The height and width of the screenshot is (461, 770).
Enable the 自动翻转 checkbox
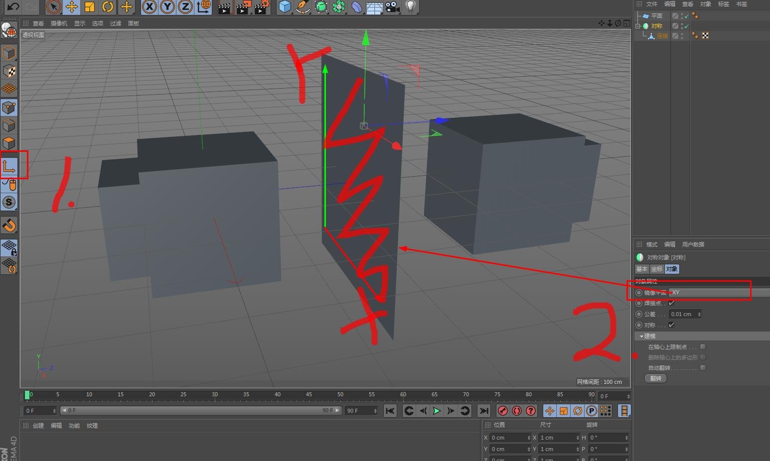click(703, 368)
